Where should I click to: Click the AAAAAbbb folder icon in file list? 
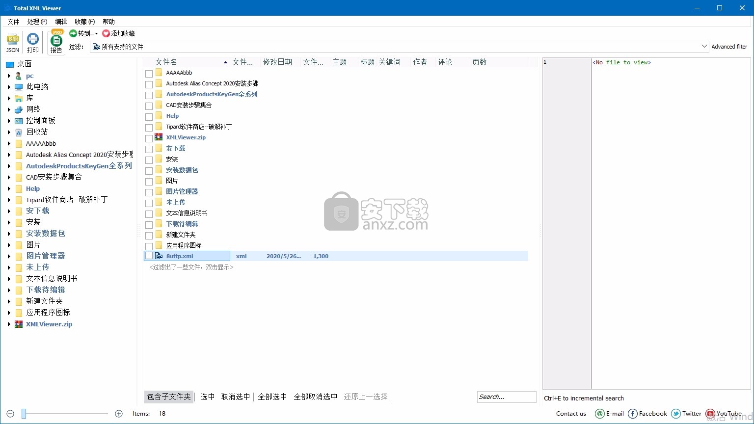point(159,72)
